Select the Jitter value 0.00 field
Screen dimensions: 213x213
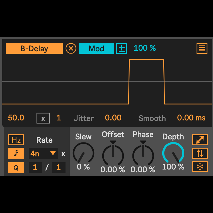coord(113,118)
